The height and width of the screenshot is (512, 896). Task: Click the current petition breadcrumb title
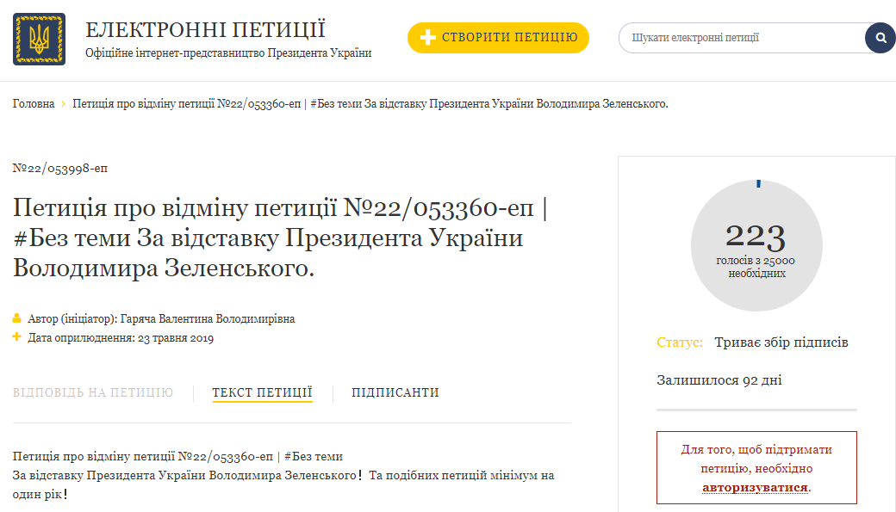(370, 104)
